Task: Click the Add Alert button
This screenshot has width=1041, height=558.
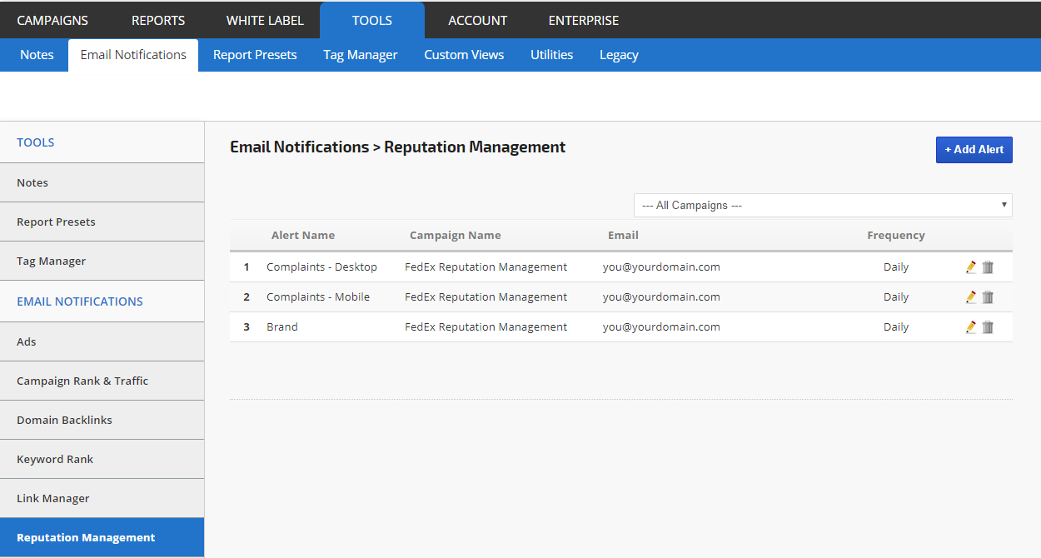Action: click(974, 150)
